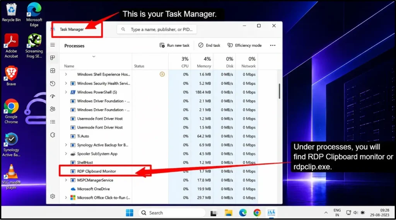Screen dimensions: 396x220
Task: Open the Services sidebar icon
Action: click(53, 135)
